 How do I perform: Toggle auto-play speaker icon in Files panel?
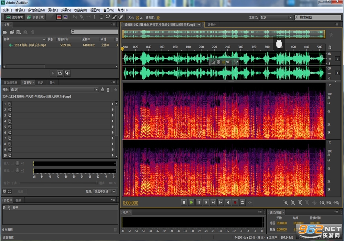tap(67, 73)
